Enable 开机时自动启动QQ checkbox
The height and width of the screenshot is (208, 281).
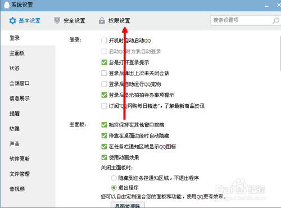[x=104, y=40]
